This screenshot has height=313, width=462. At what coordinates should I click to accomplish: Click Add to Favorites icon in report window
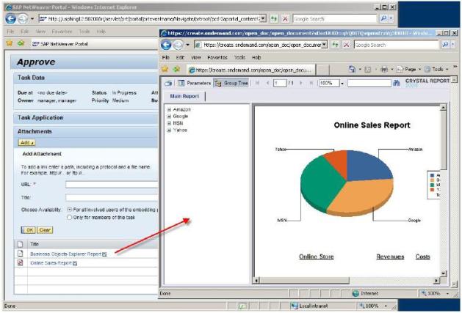pyautogui.click(x=176, y=70)
